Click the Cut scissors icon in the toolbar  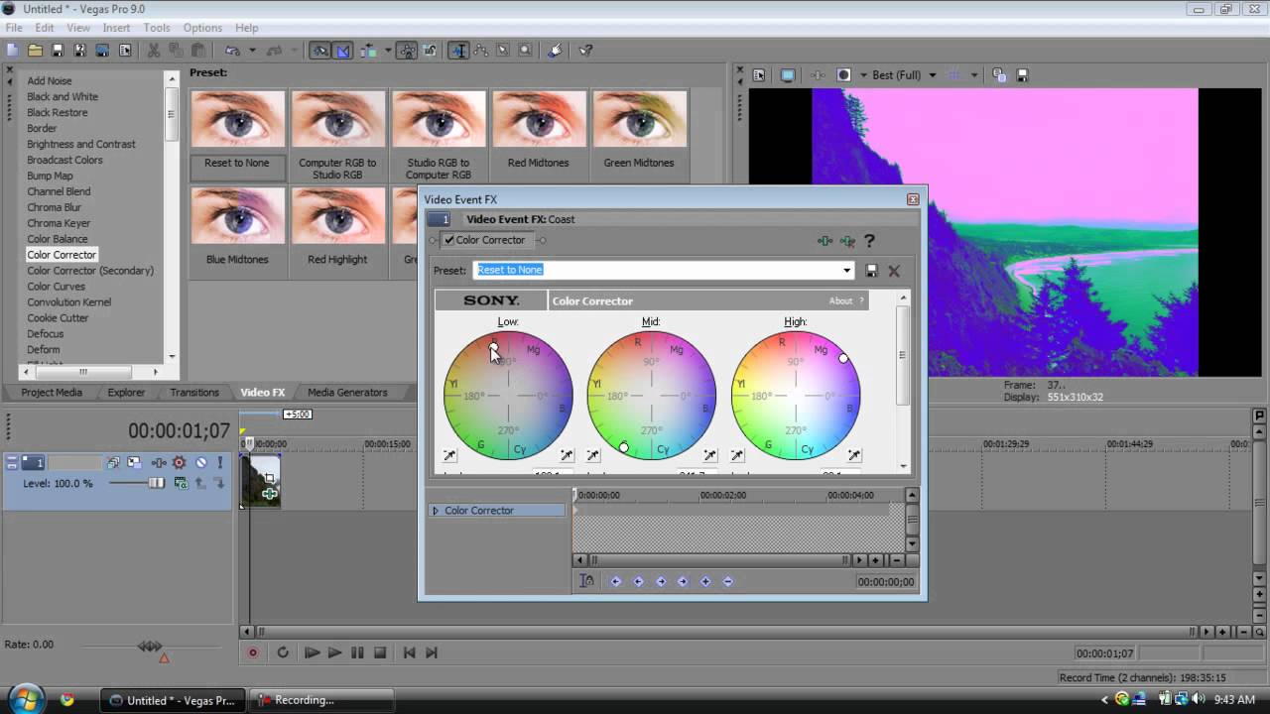154,51
